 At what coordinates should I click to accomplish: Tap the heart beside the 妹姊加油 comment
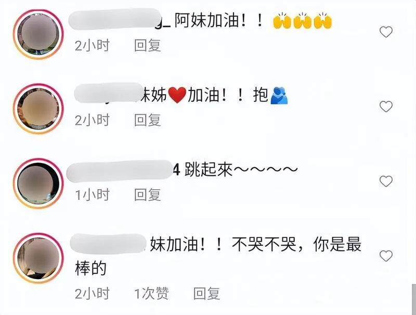pyautogui.click(x=386, y=107)
